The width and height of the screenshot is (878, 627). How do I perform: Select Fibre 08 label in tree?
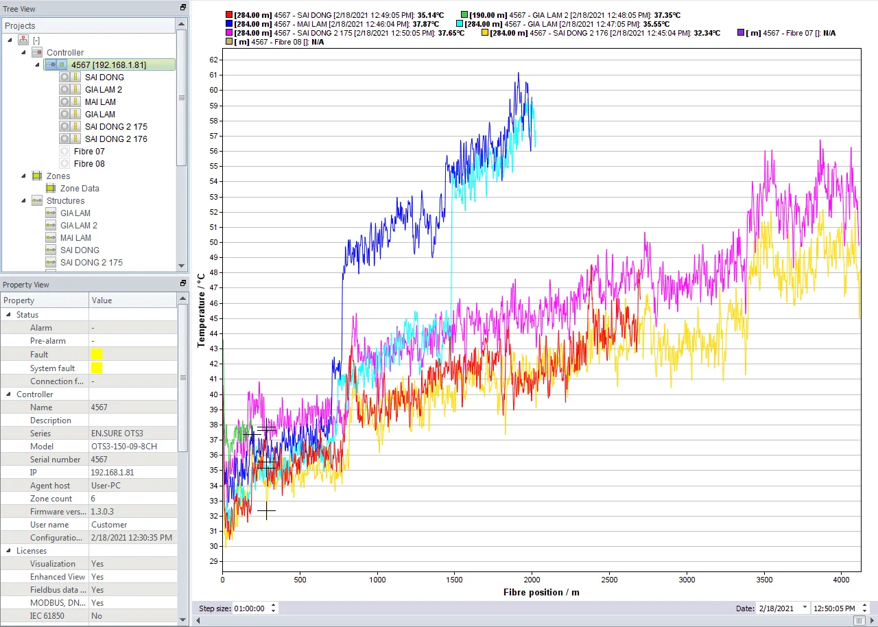(x=89, y=164)
